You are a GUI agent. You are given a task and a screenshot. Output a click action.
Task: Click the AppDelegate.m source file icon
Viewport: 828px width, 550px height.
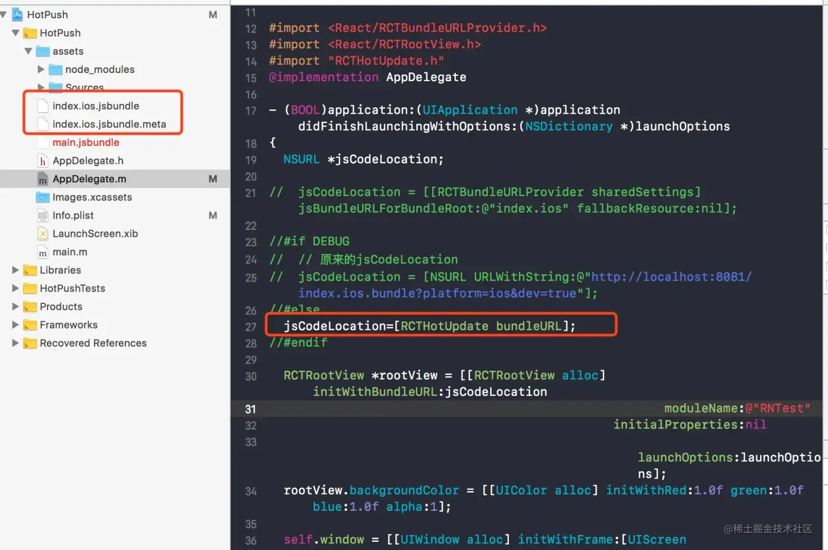(x=43, y=179)
